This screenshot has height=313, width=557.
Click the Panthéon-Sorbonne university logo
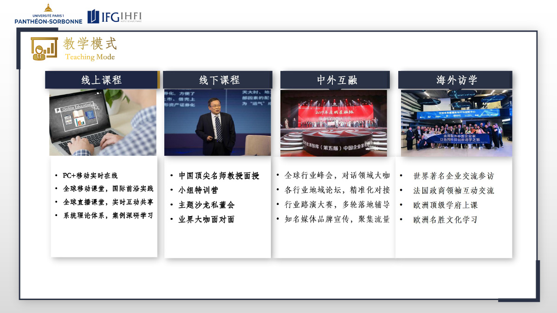[48, 14]
